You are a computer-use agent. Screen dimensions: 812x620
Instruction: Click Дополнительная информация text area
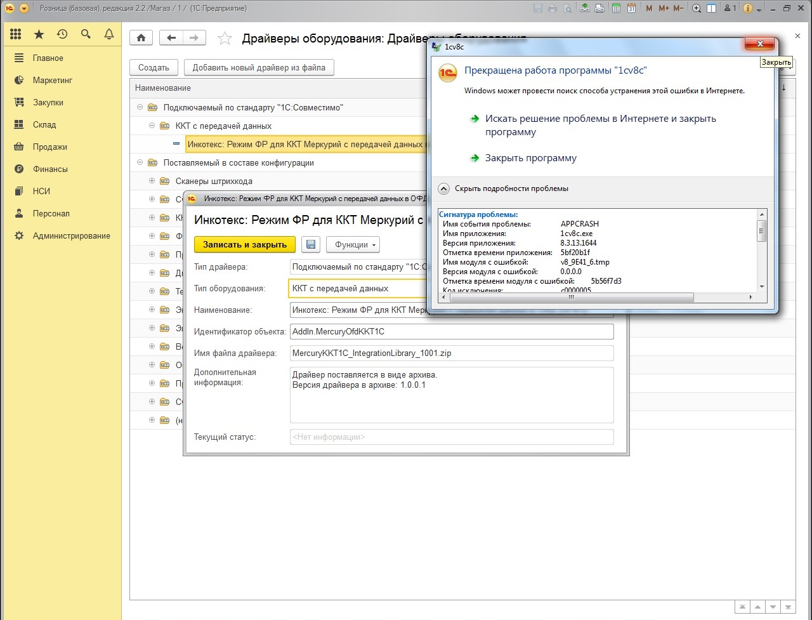pos(452,395)
